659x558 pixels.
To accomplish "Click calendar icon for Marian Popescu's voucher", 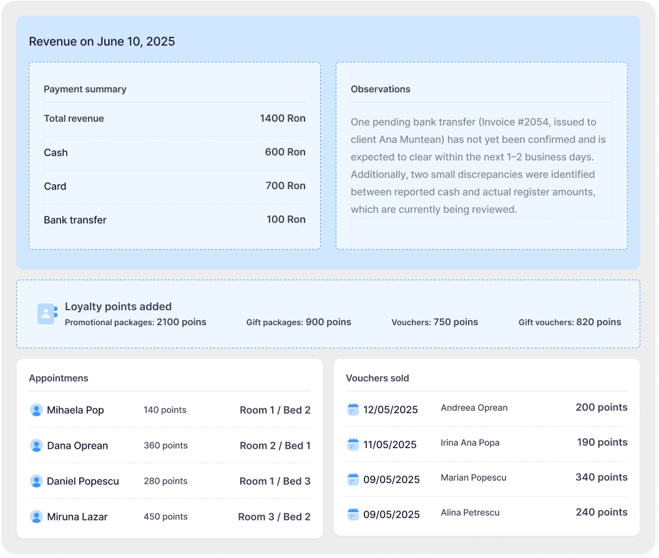I will point(353,479).
